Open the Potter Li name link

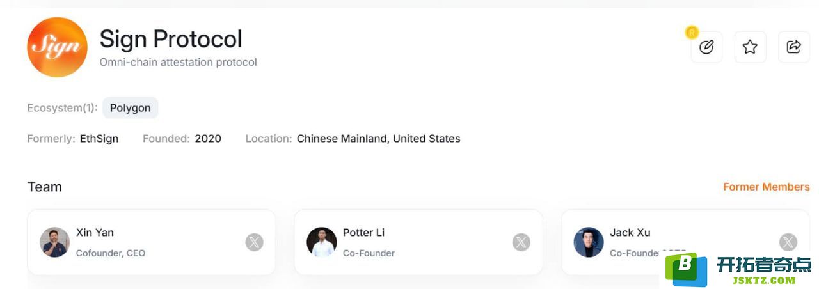click(x=364, y=232)
